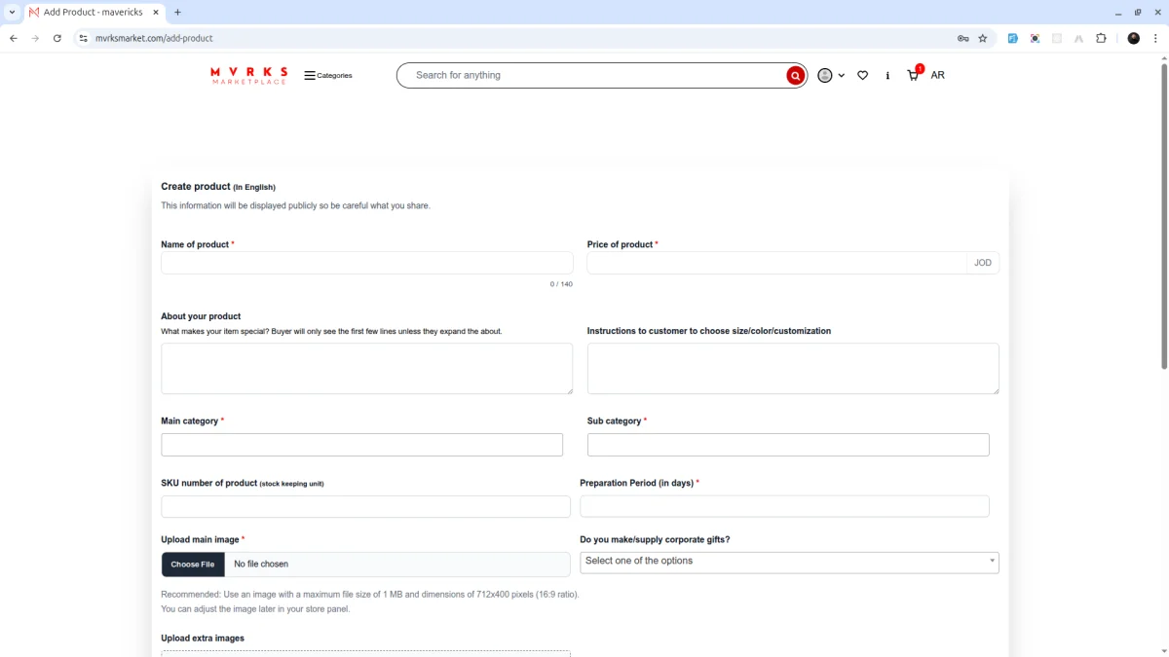This screenshot has width=1169, height=657.
Task: Open the Main category selector
Action: [x=361, y=445]
